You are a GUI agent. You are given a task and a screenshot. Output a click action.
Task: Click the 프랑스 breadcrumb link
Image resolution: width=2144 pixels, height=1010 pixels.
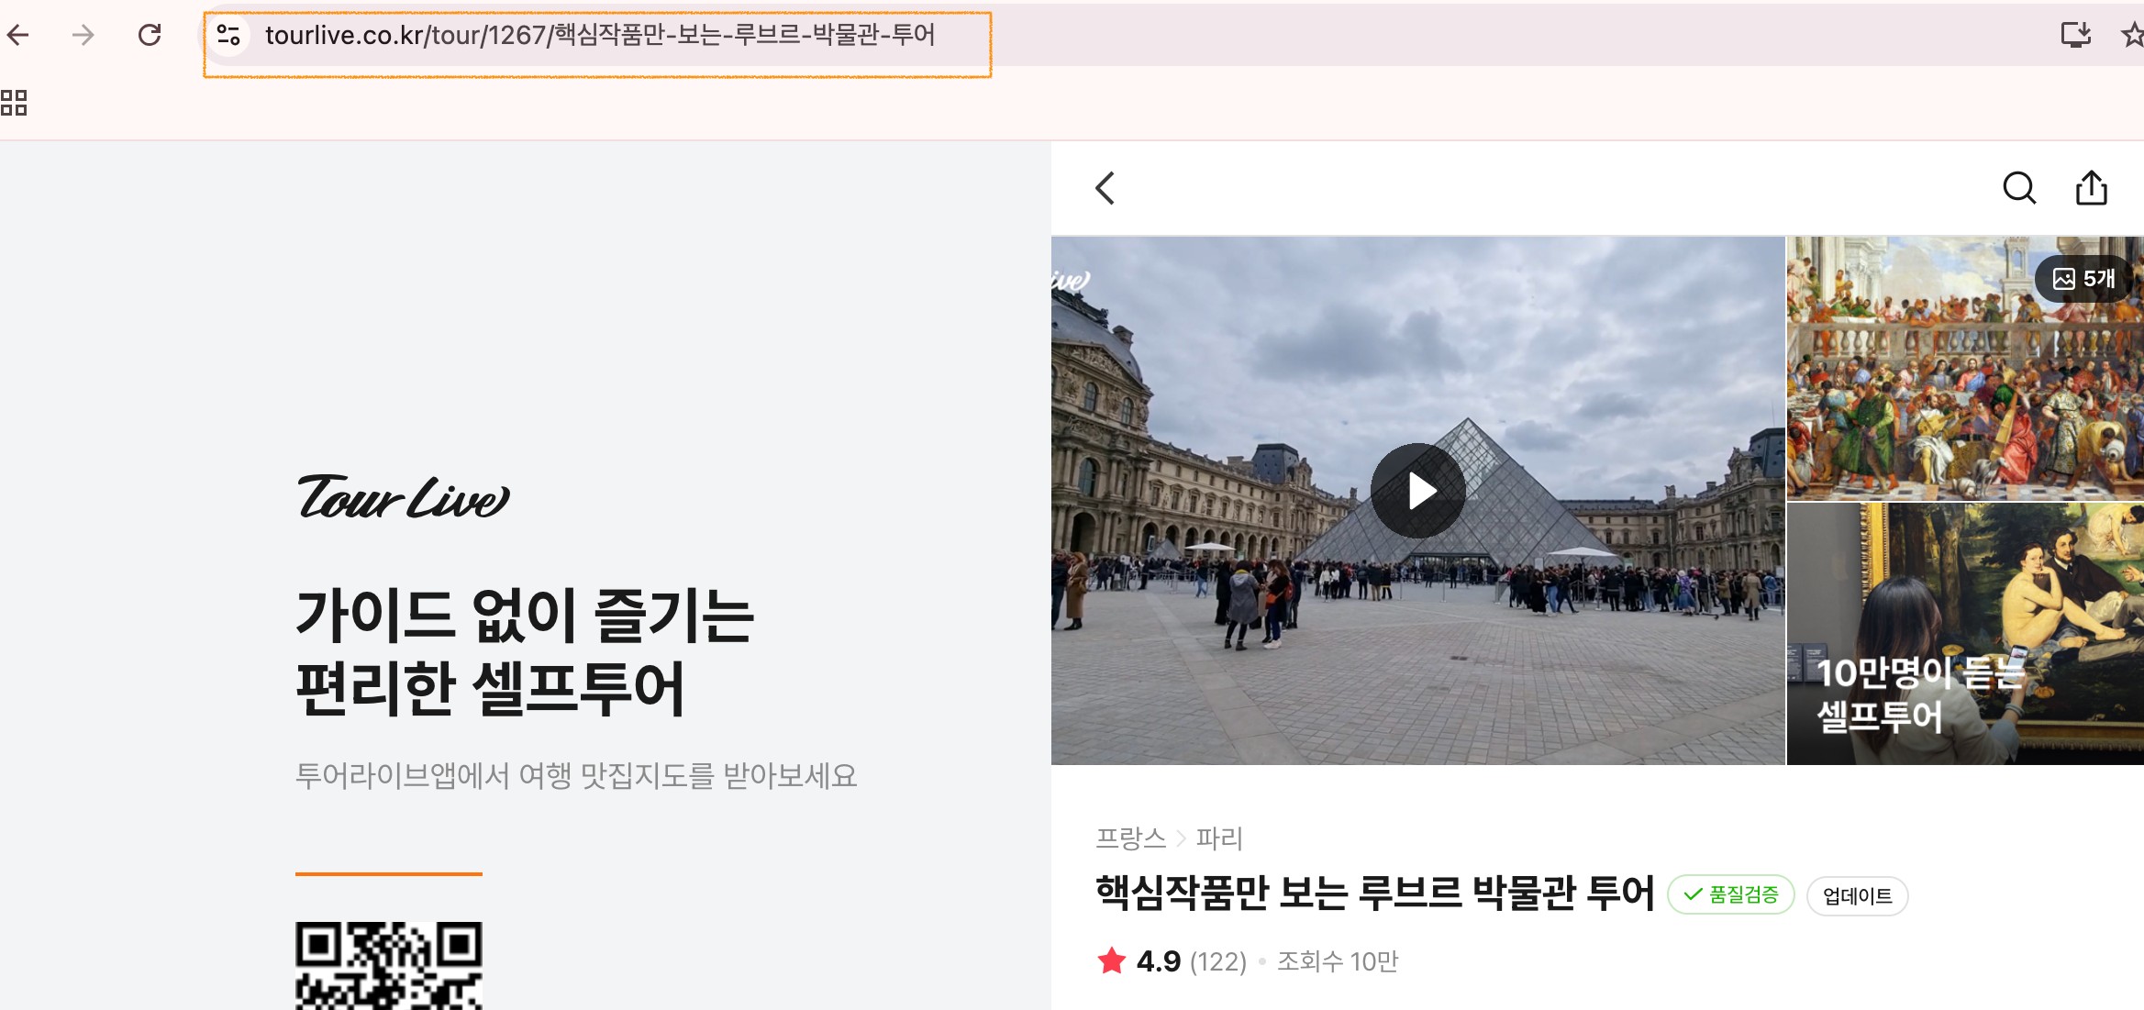click(x=1130, y=838)
